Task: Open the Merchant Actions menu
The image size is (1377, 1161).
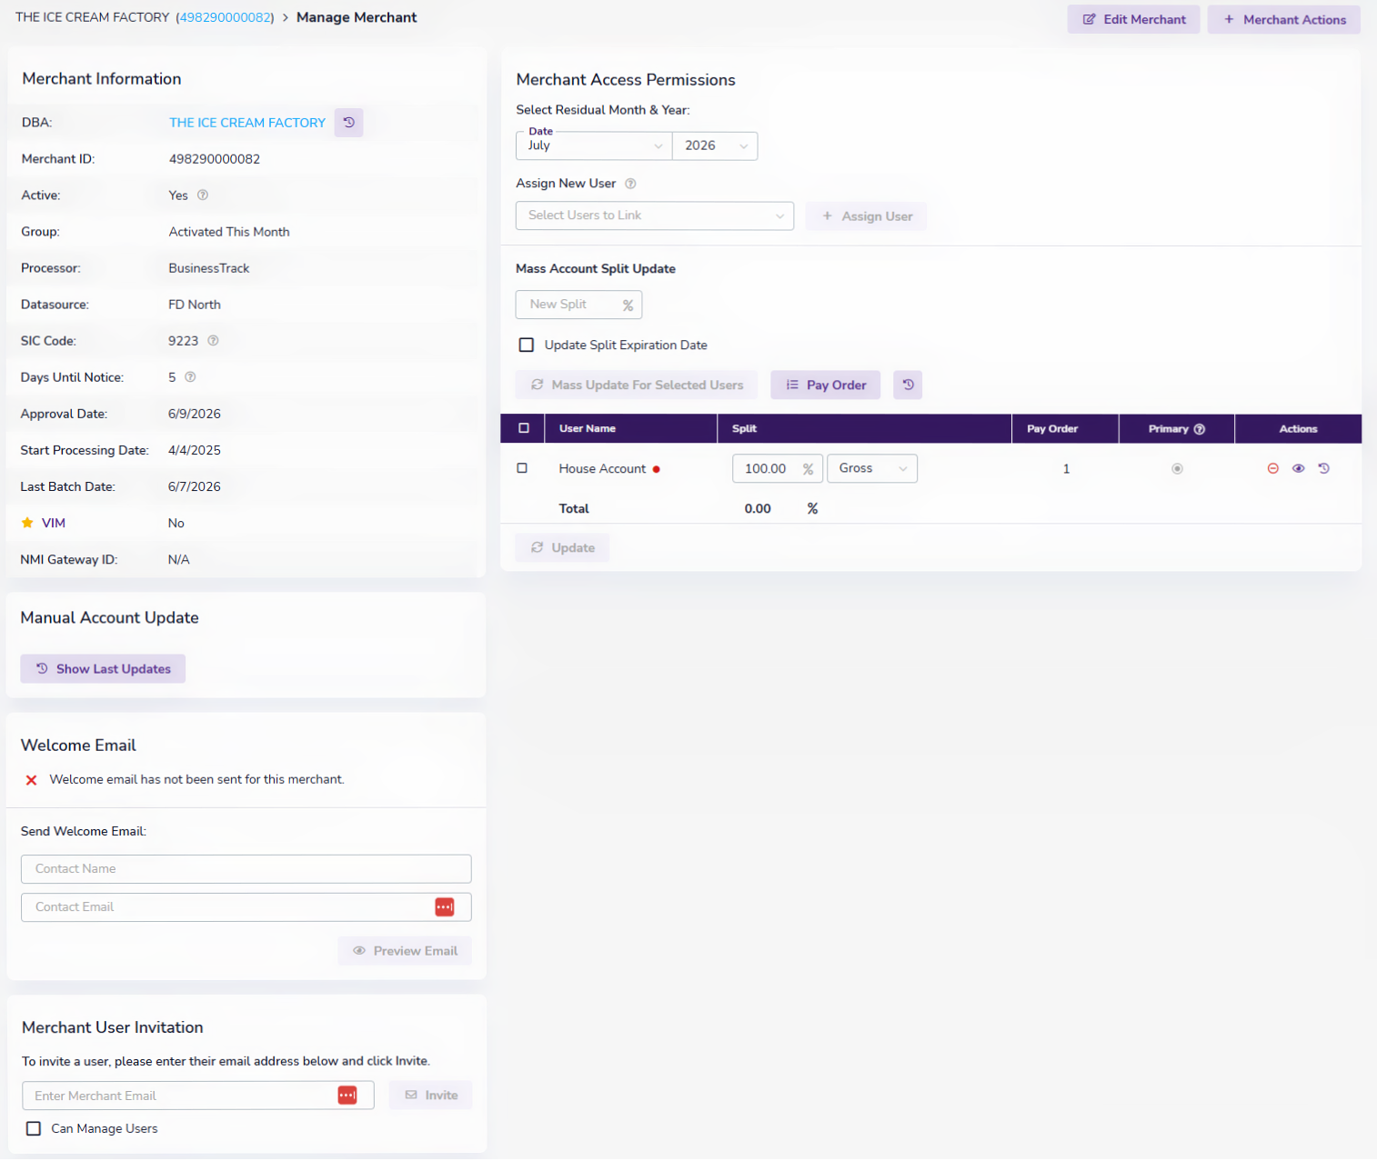Action: coord(1284,19)
